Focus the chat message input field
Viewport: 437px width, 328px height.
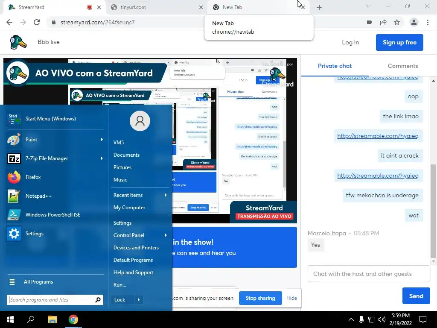[369, 274]
